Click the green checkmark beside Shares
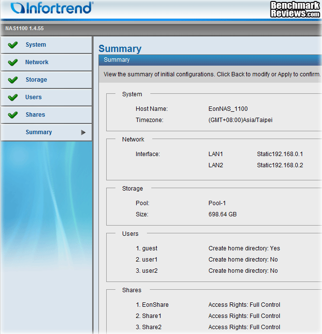 pyautogui.click(x=13, y=115)
